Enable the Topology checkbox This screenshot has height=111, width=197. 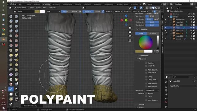146,63
